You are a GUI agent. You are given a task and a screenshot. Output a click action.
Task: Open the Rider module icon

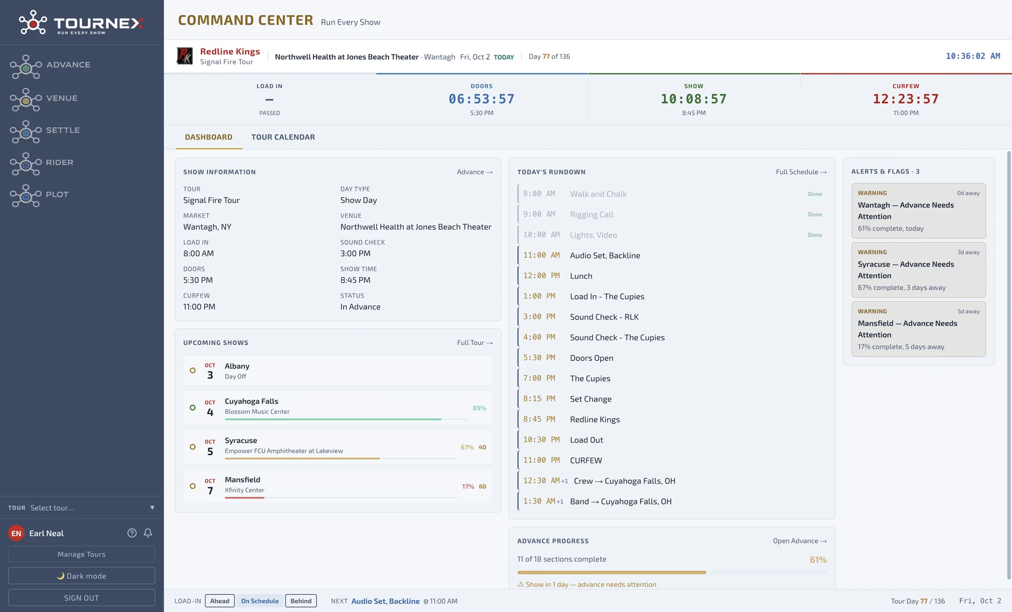(x=25, y=164)
